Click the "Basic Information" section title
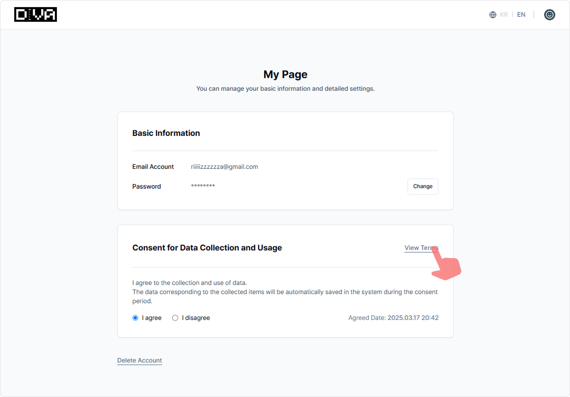The height and width of the screenshot is (397, 570). tap(166, 133)
